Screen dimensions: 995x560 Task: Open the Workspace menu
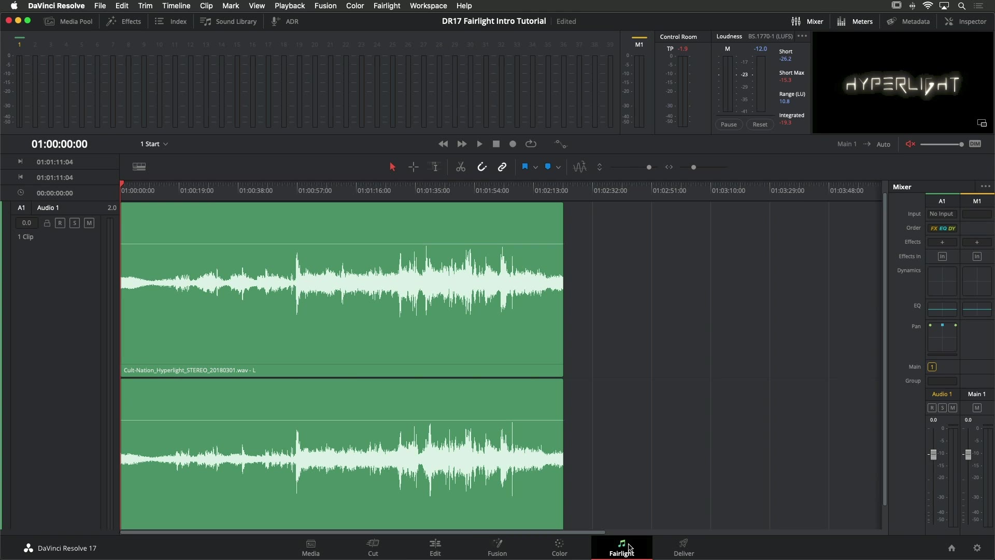click(x=429, y=6)
